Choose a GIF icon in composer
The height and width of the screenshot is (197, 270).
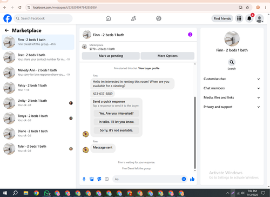(x=107, y=179)
